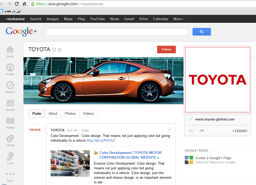Click the large TOYOTA logo profile image
The image size is (256, 185).
click(x=218, y=80)
